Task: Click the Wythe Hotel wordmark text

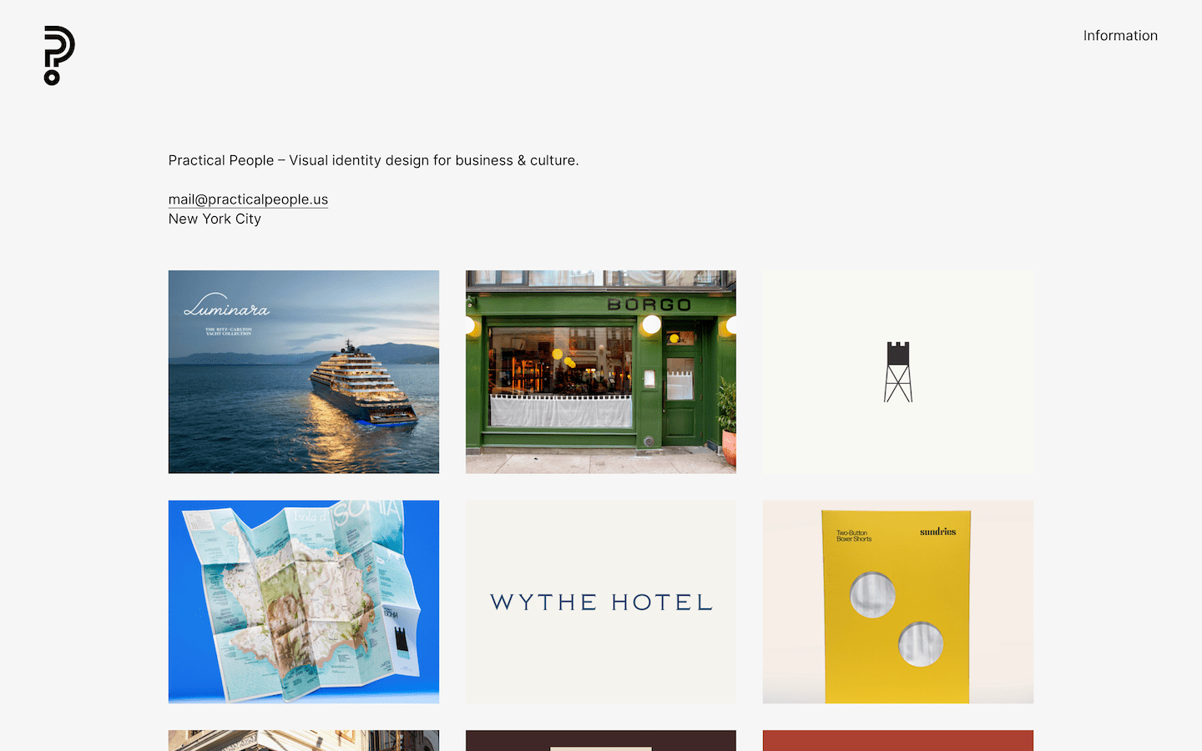Action: 601,602
